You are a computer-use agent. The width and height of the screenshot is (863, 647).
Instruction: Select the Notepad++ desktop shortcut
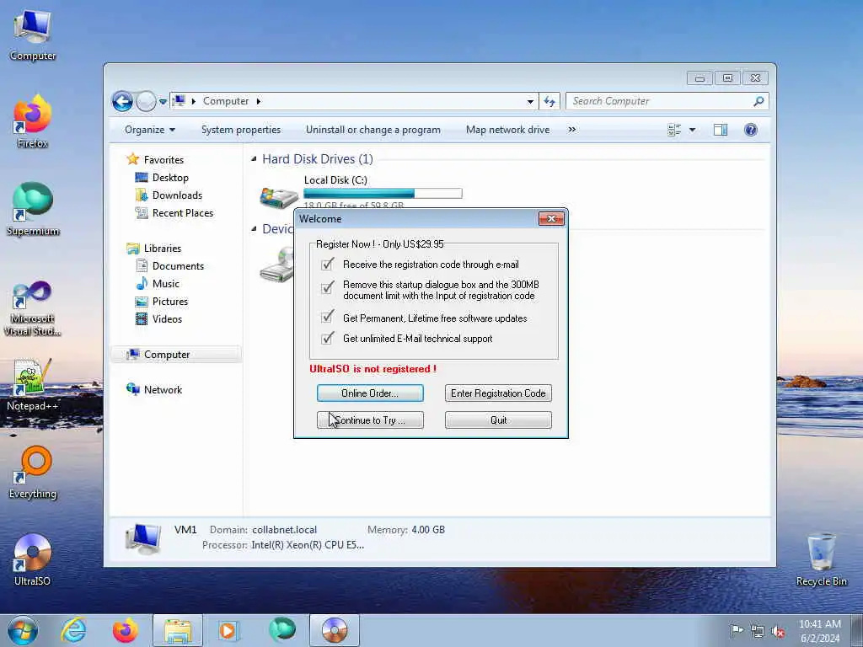(33, 385)
